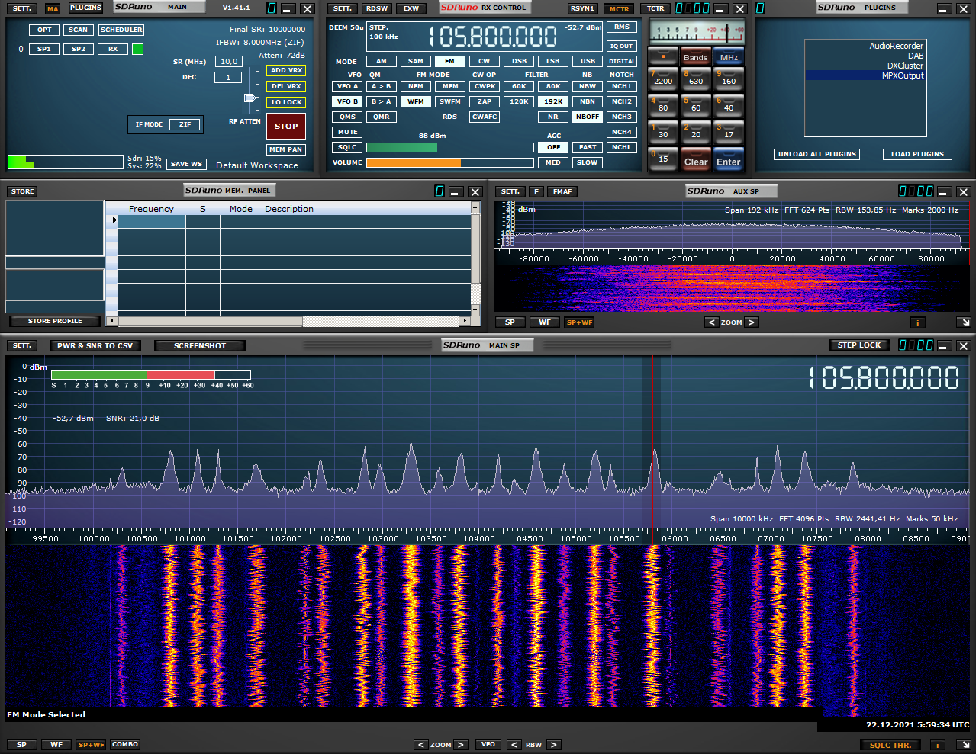The height and width of the screenshot is (754, 979).
Task: Click the keypad Clear key
Action: tap(695, 160)
